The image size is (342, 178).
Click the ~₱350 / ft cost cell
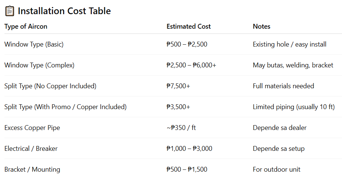coord(181,128)
